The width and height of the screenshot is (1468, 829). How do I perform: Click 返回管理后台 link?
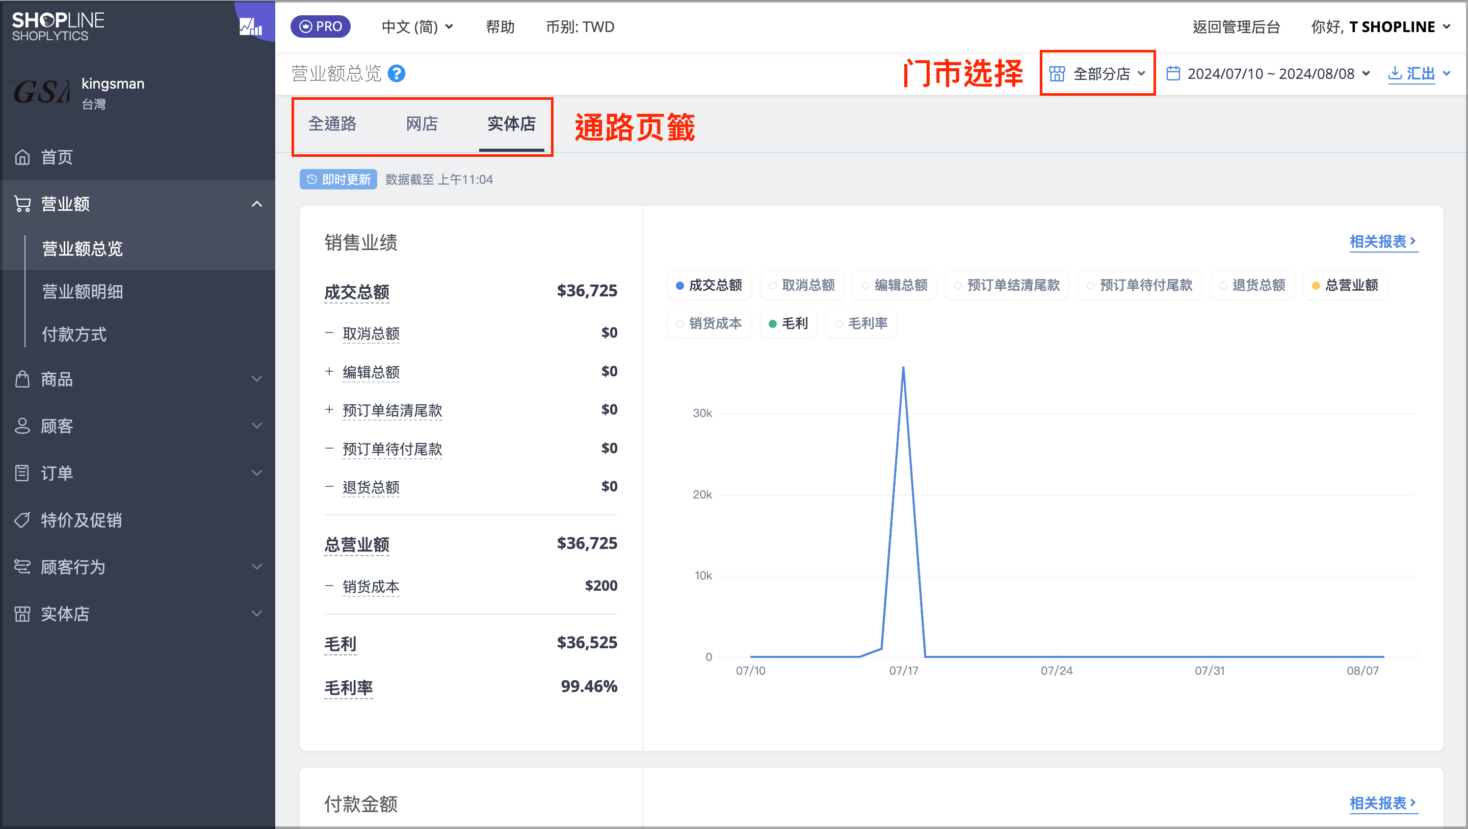(x=1236, y=27)
